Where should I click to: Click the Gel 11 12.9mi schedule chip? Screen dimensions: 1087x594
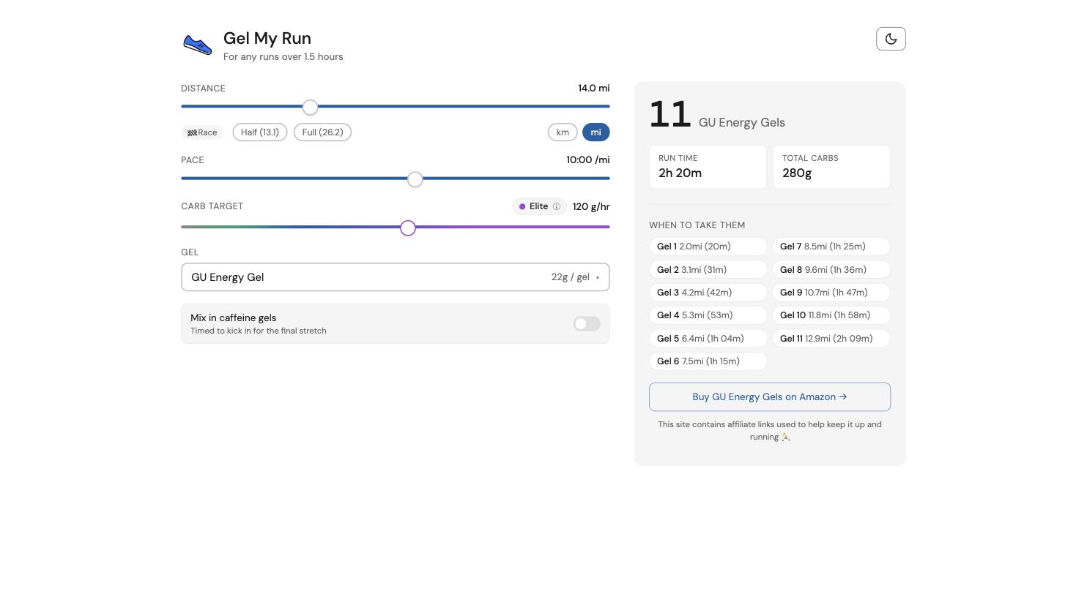pos(831,339)
